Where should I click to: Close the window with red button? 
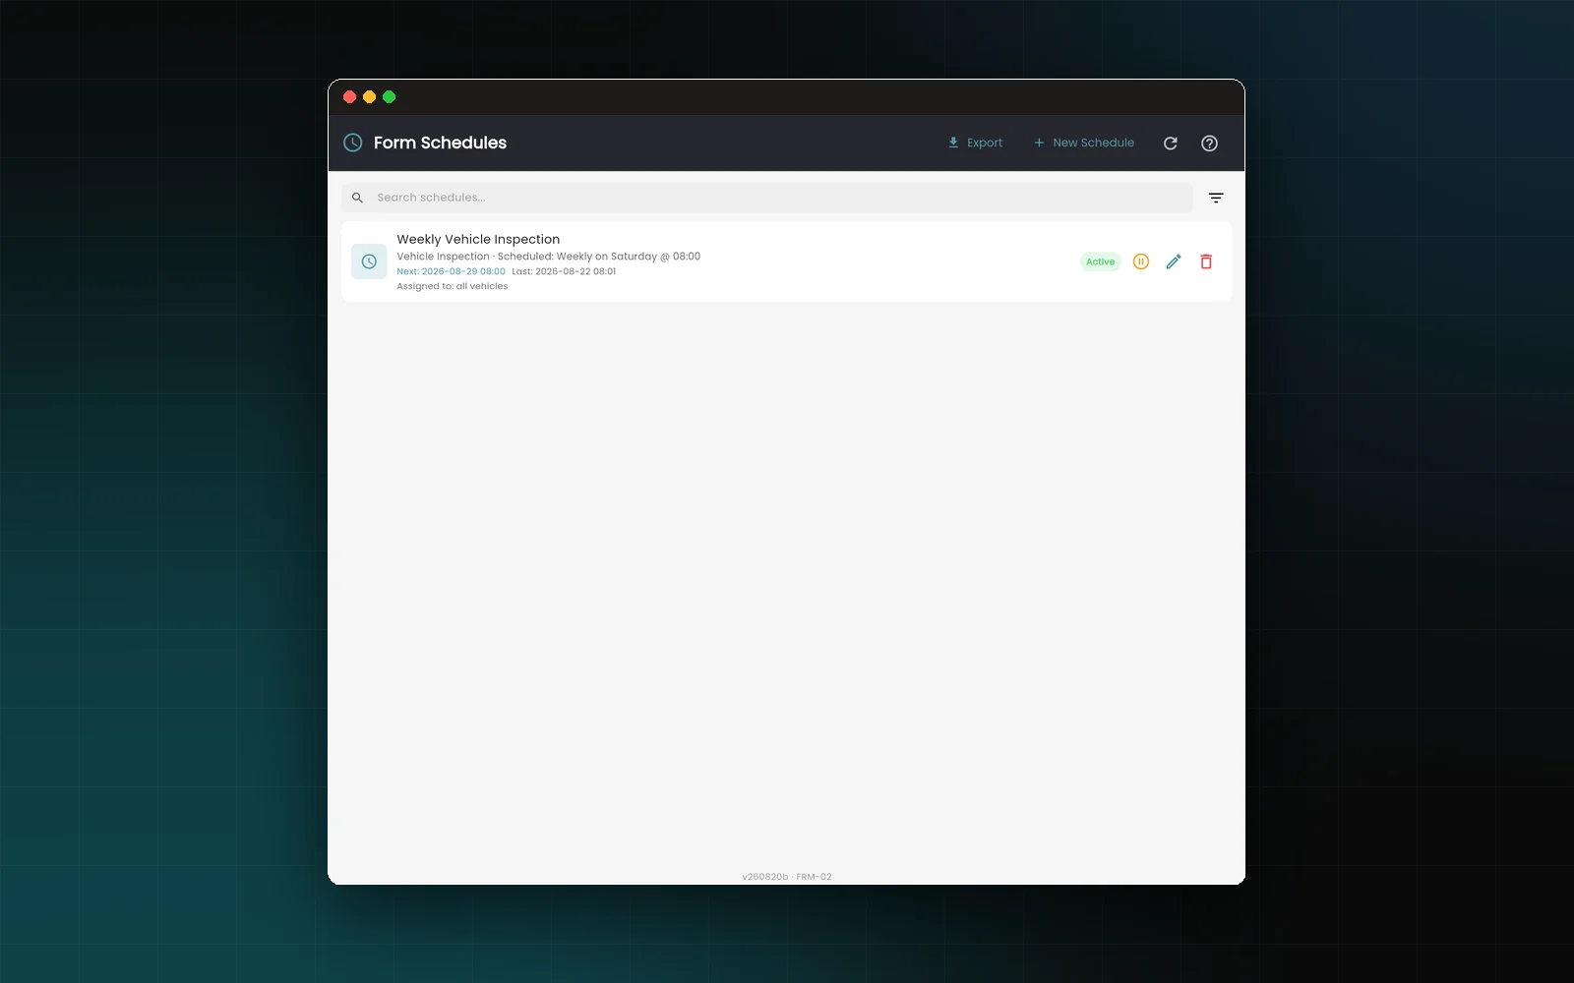(349, 96)
